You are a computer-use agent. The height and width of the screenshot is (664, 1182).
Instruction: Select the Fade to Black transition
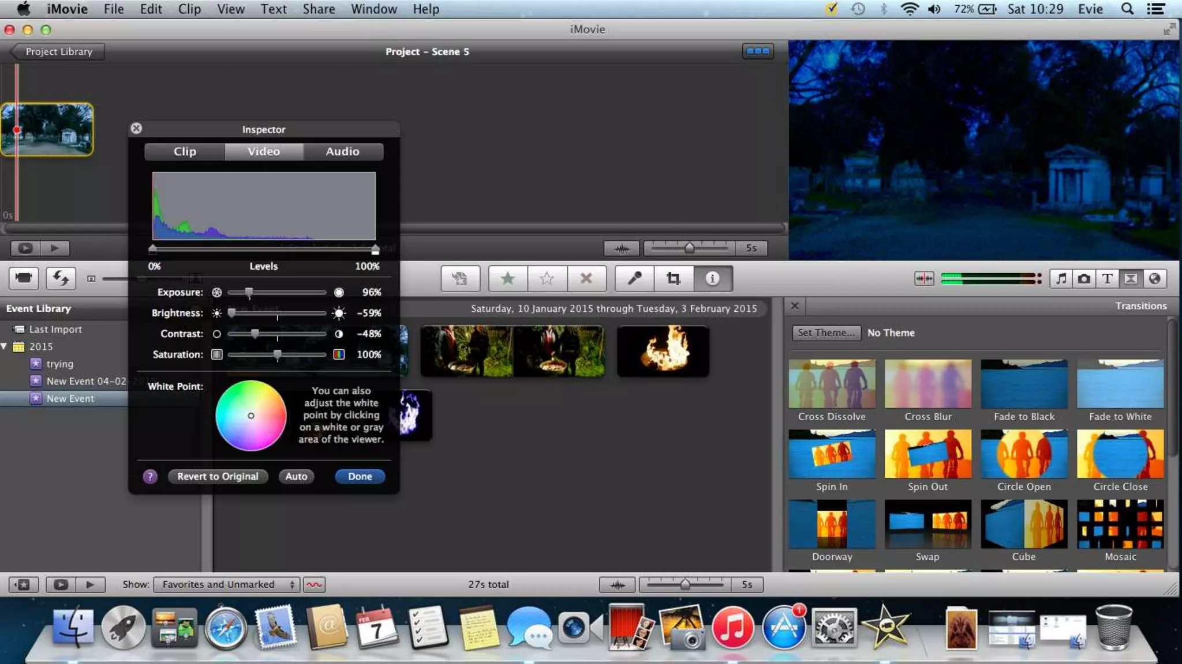1024,384
